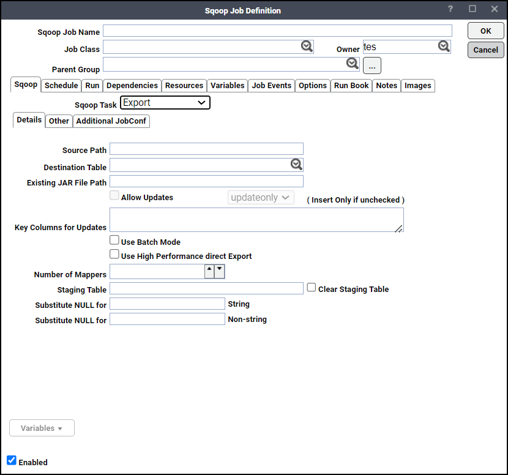Enable the Allow Updates checkbox
508x475 pixels.
point(114,195)
